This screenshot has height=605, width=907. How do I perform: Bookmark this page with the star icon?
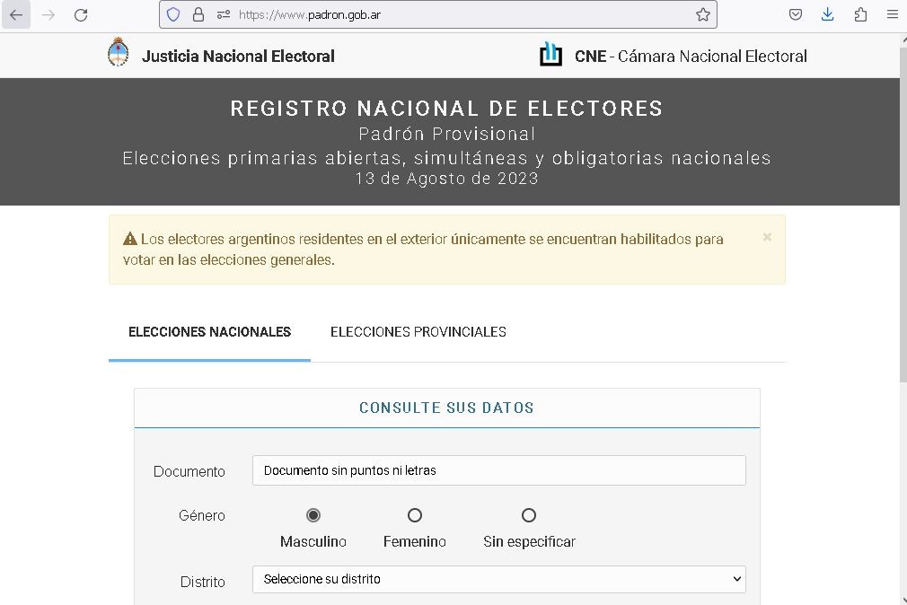coord(703,14)
